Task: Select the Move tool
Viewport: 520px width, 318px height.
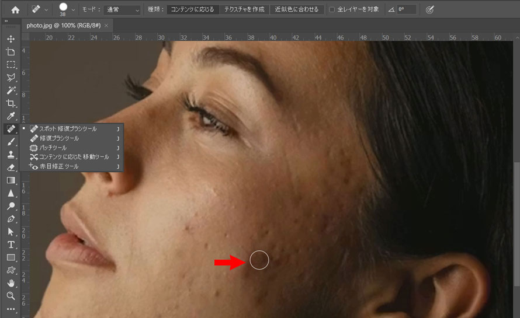Action: [x=11, y=39]
